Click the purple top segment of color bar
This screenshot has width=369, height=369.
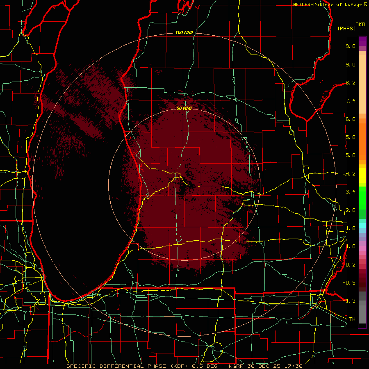click(x=362, y=41)
